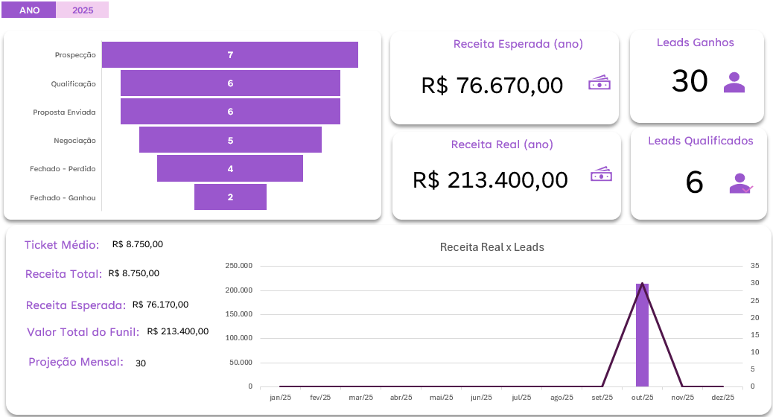This screenshot has height=417, width=773.
Task: Click the R$ 76.670,00 expected revenue value
Action: pos(492,86)
